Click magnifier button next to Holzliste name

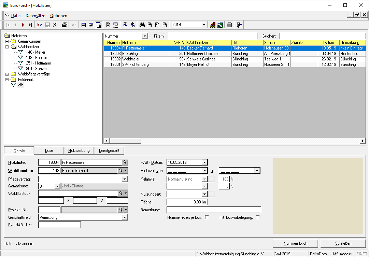click(x=125, y=162)
